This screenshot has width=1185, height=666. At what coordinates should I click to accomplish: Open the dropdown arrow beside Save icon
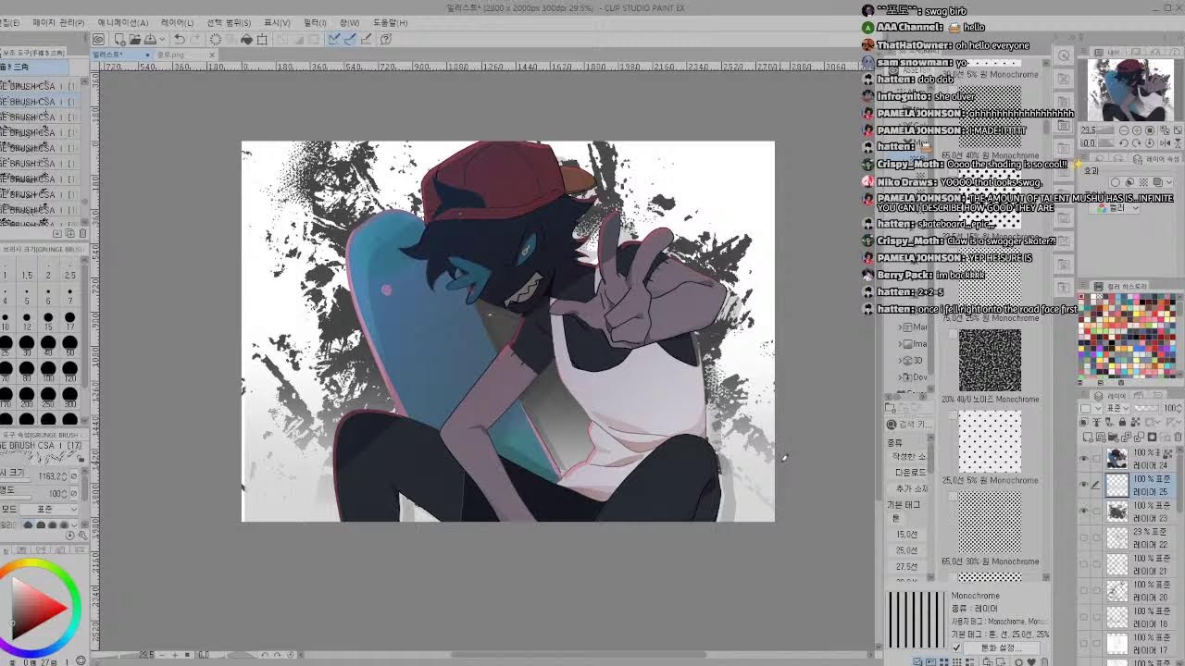[x=161, y=40]
